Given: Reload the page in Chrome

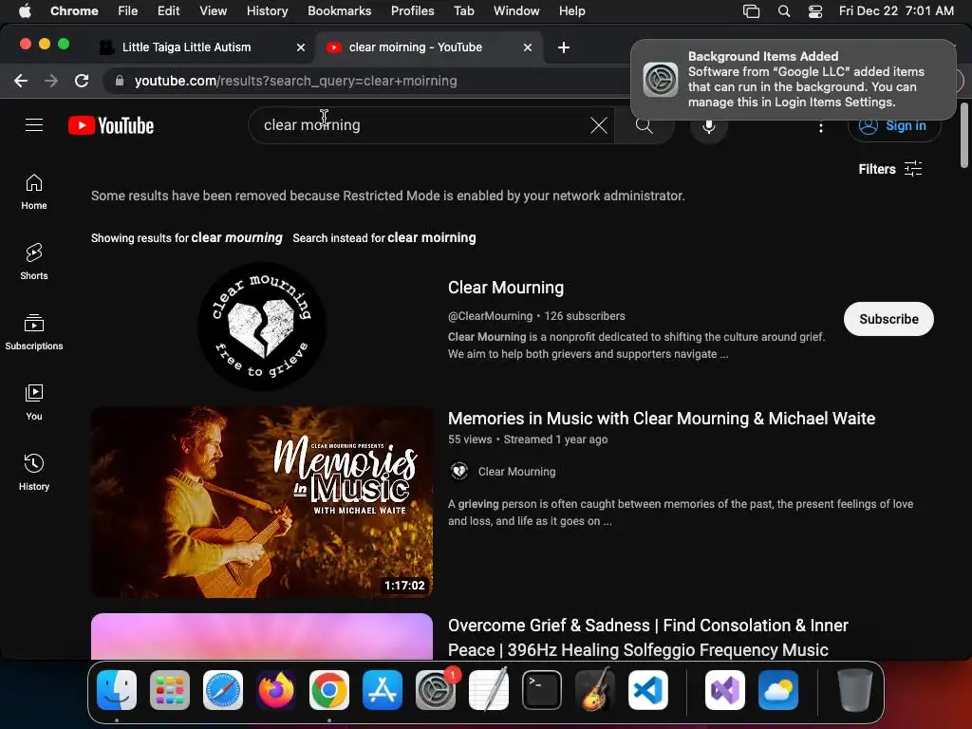Looking at the screenshot, I should coord(82,81).
